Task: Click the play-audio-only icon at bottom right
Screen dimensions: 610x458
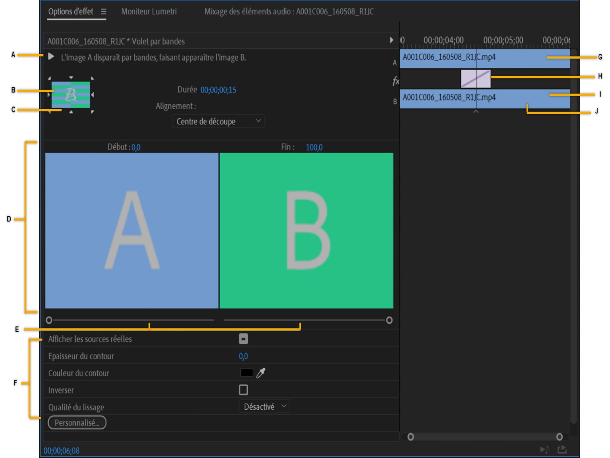Action: (x=545, y=449)
